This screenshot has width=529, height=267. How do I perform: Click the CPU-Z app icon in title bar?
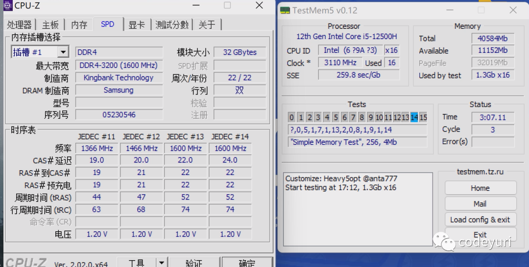[7, 5]
